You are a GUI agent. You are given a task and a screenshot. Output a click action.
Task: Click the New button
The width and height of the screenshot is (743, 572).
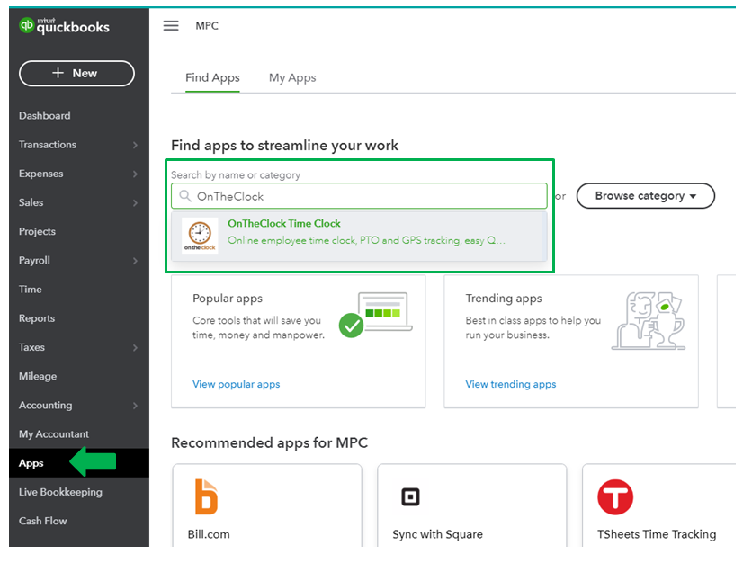tap(76, 74)
